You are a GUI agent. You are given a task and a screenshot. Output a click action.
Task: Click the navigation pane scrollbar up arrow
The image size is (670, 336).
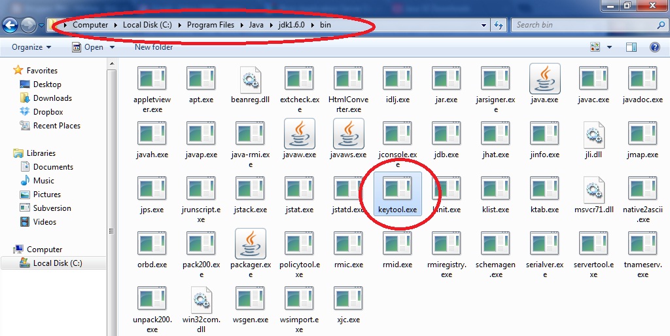(111, 64)
